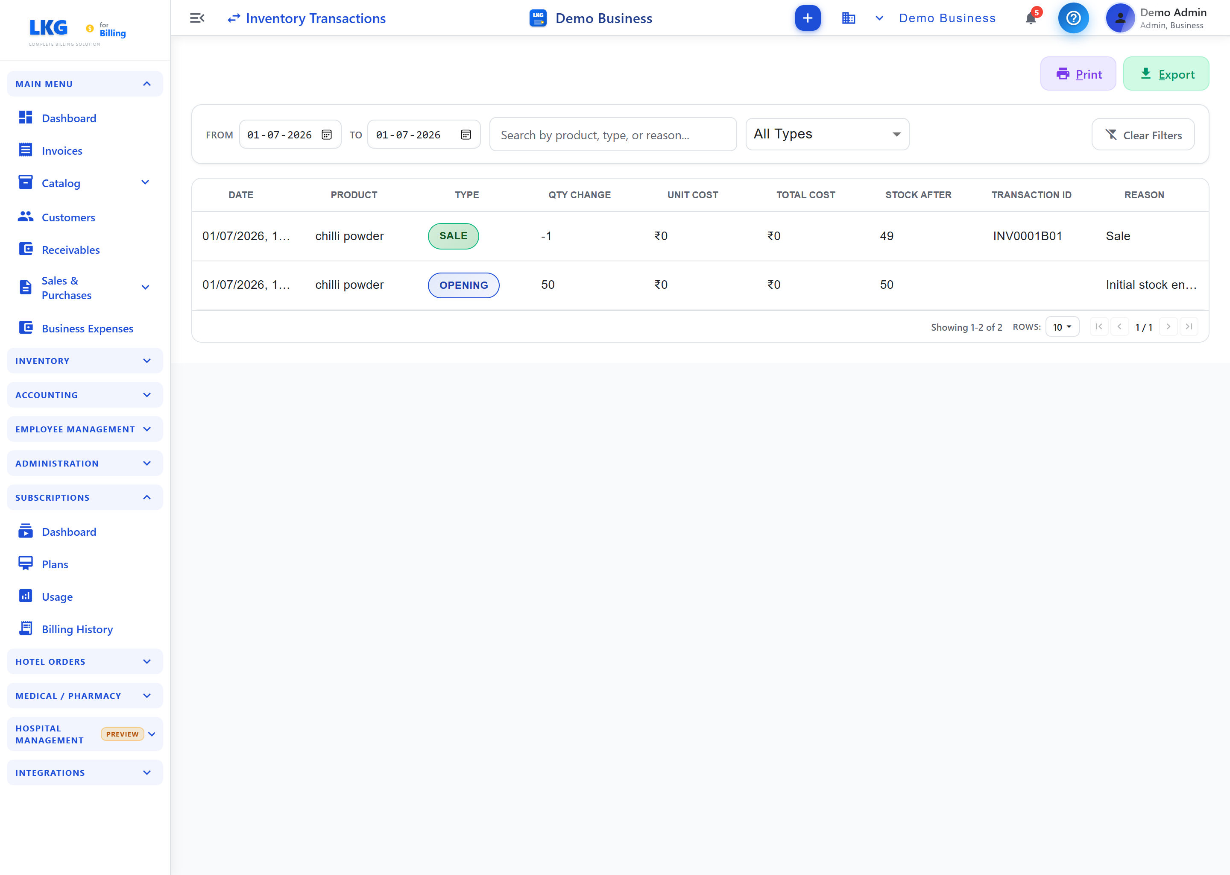Expand the EMPLOYEE MANAGEMENT section

point(85,429)
